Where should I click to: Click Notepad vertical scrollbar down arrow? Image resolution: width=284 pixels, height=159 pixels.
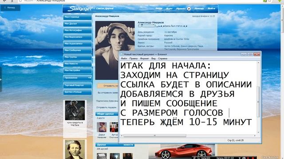[258, 132]
